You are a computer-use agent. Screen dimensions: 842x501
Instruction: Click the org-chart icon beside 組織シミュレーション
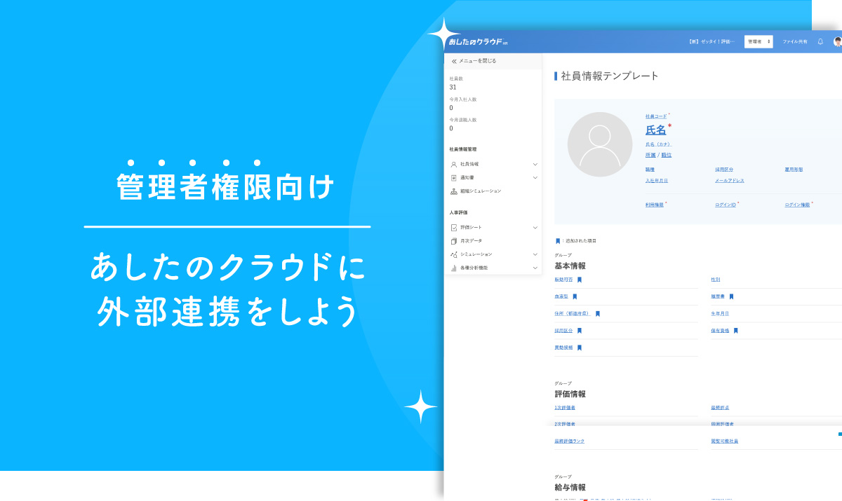(x=453, y=191)
